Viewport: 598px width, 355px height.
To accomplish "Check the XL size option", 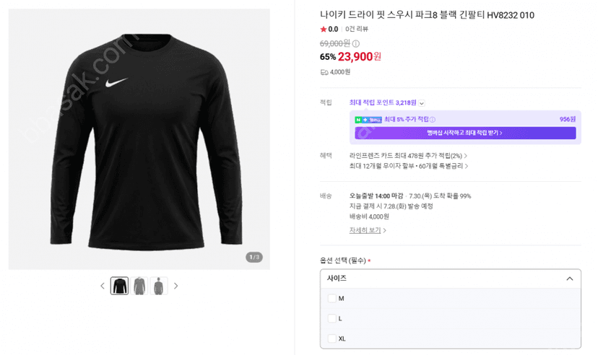I will [x=331, y=338].
